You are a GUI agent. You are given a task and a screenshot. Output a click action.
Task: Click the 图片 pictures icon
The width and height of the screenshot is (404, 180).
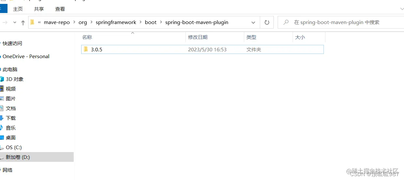[2, 98]
